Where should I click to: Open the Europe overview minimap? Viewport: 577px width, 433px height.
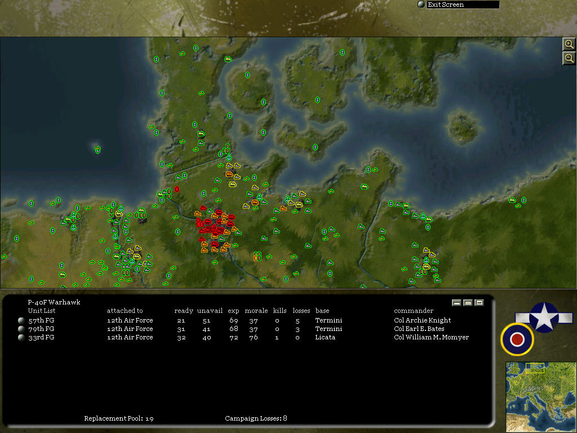point(541,397)
